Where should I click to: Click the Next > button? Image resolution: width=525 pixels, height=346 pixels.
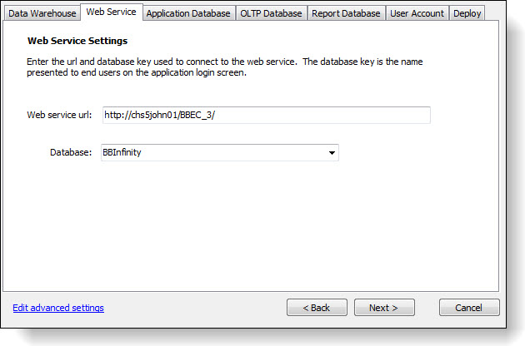tap(384, 308)
